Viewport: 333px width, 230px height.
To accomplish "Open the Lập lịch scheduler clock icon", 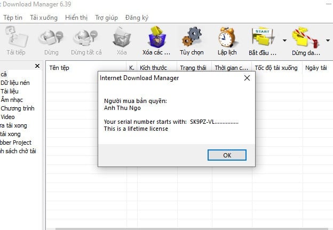I will click(227, 36).
